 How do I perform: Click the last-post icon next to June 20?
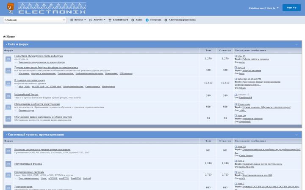coord(236,116)
